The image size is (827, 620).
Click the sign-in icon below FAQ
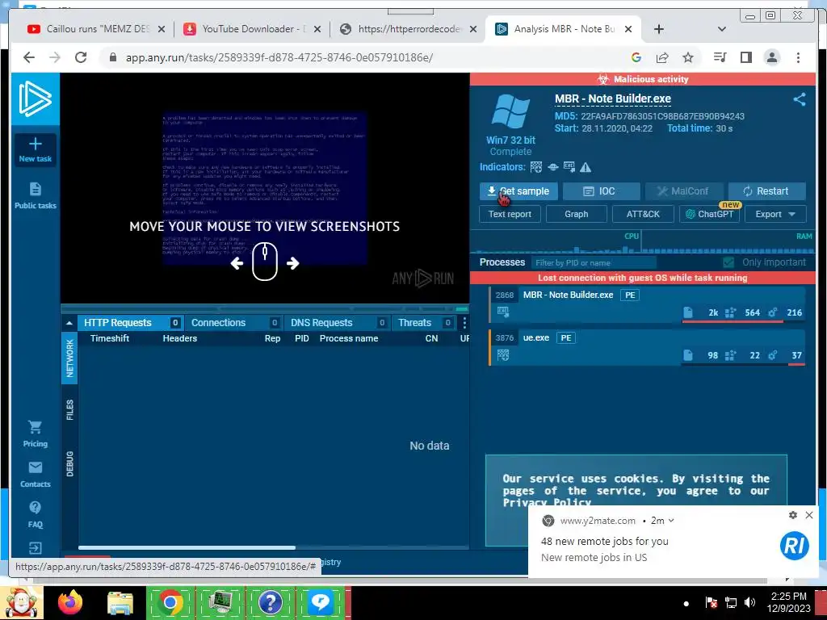coord(36,548)
